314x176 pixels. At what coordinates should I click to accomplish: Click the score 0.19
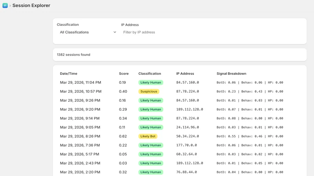click(x=122, y=83)
